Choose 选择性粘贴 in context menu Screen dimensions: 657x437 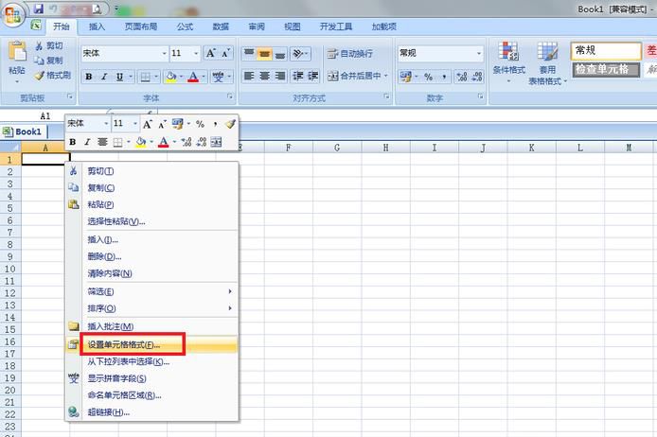click(151, 221)
